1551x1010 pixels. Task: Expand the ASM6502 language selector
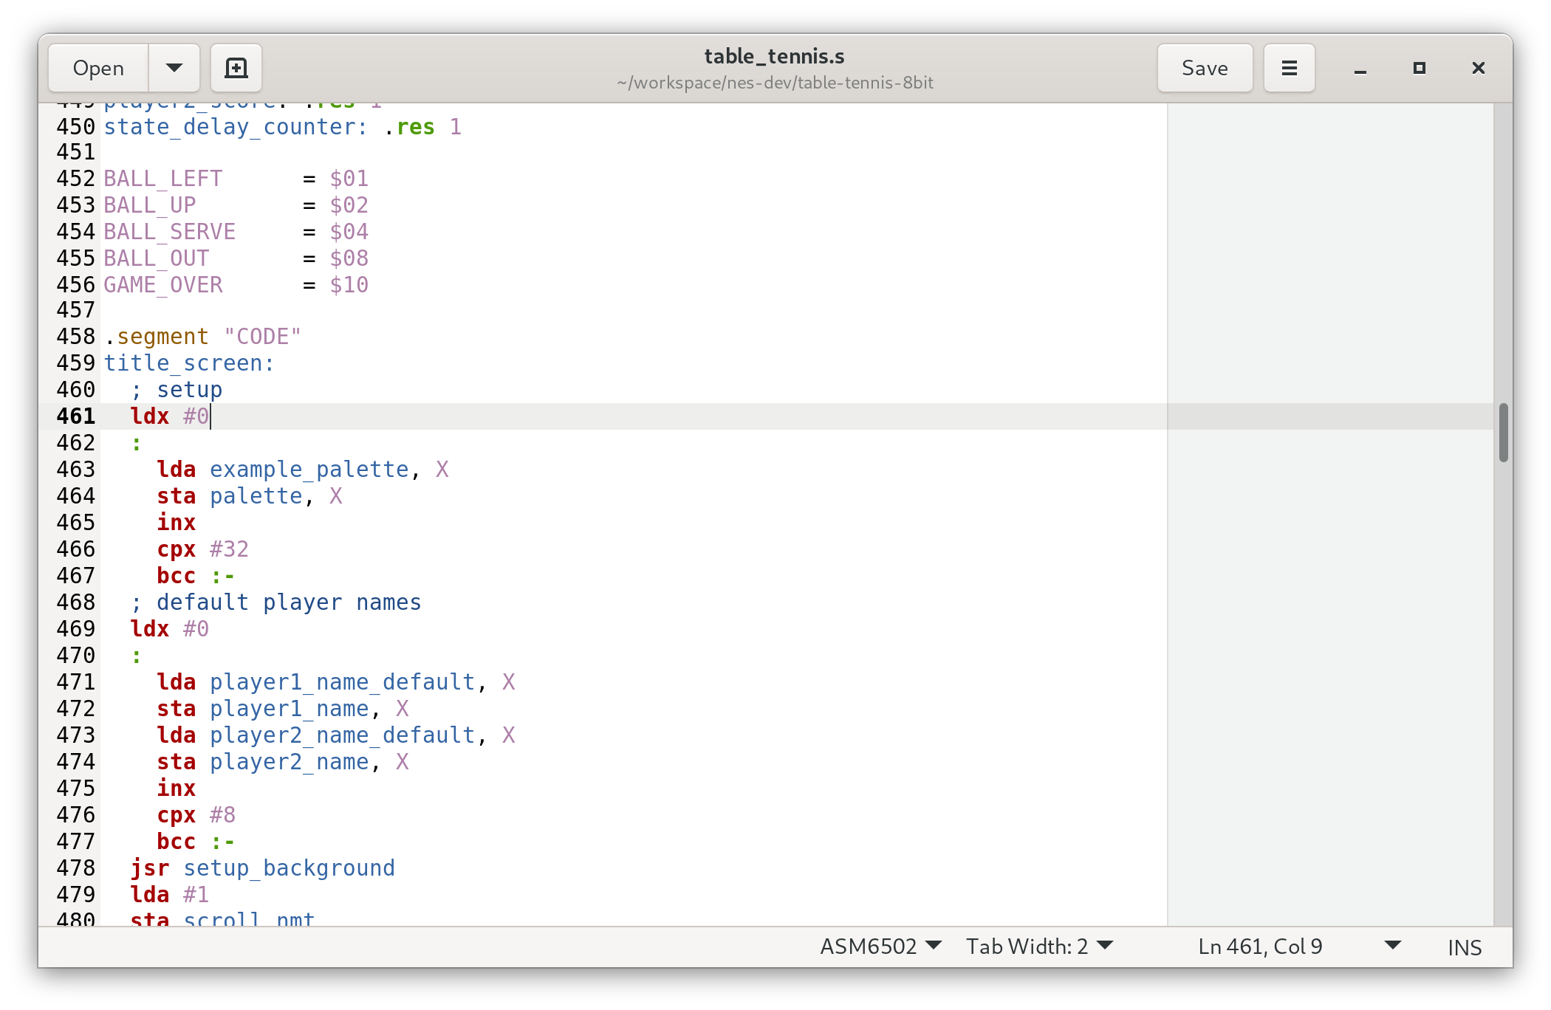coord(880,947)
